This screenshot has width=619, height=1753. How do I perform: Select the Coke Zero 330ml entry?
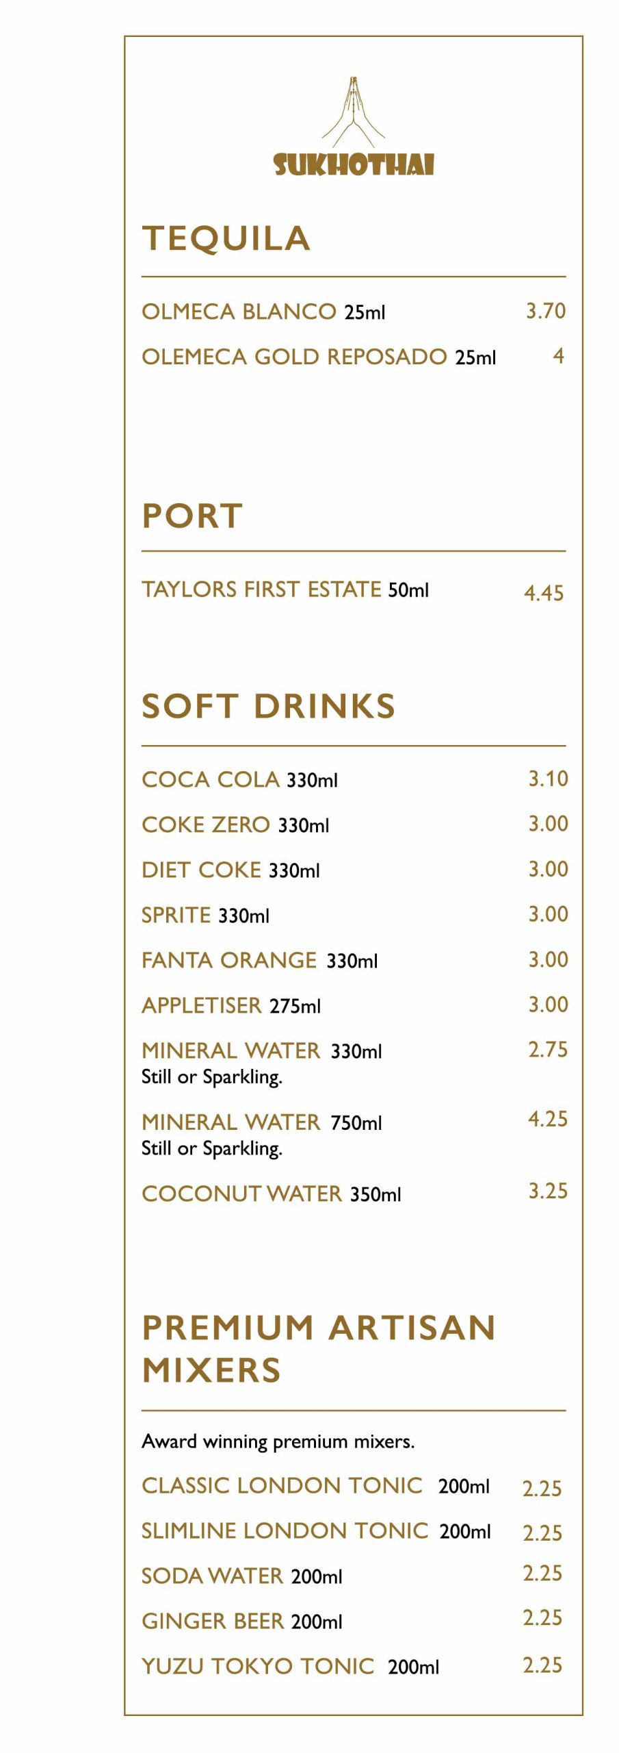coord(235,824)
